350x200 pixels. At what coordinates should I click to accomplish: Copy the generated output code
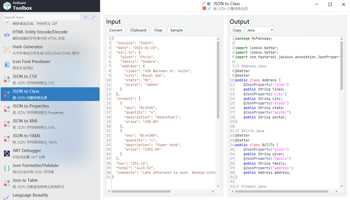237,30
